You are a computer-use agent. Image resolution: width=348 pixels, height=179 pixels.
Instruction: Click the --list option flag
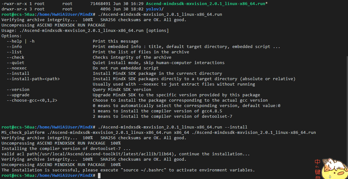14,52
